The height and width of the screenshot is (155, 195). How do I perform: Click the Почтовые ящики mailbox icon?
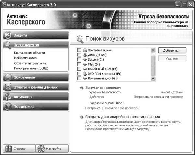(85, 50)
